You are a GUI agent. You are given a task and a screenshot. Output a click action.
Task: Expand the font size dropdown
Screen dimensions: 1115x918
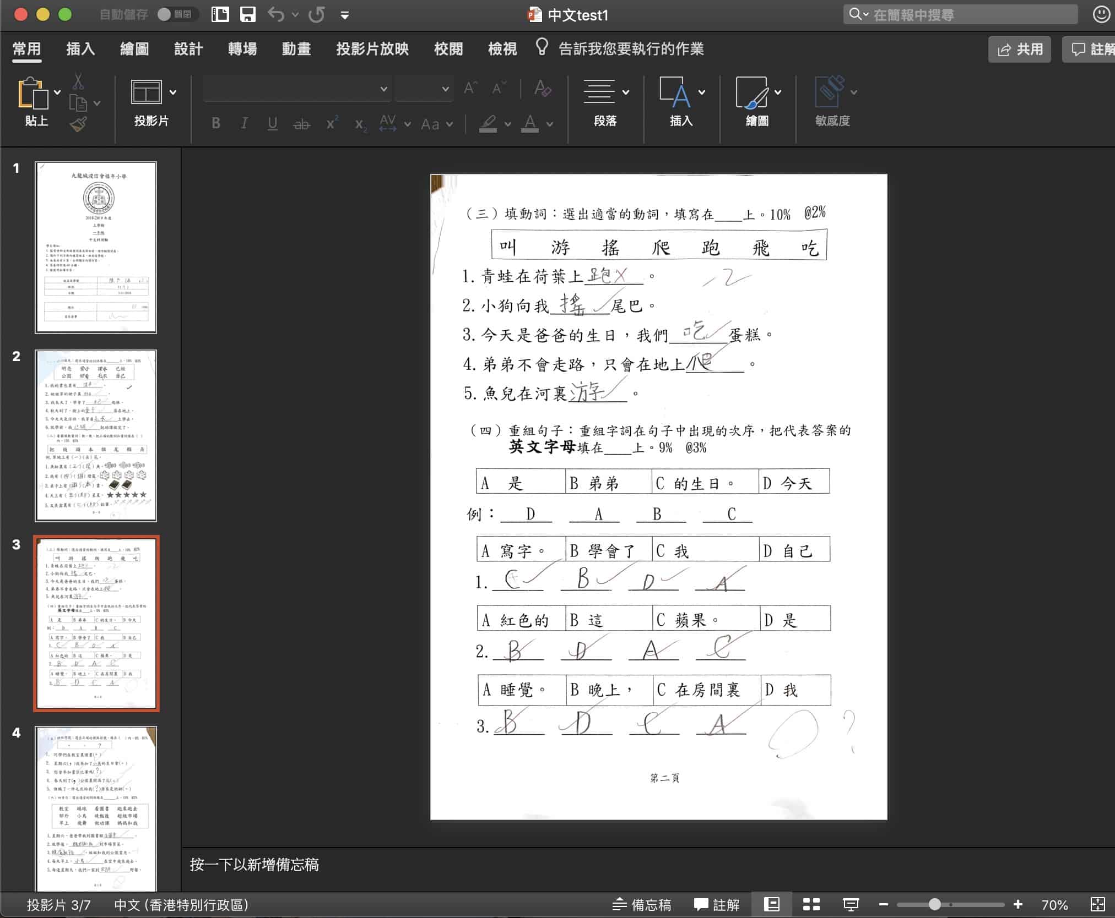coord(443,89)
